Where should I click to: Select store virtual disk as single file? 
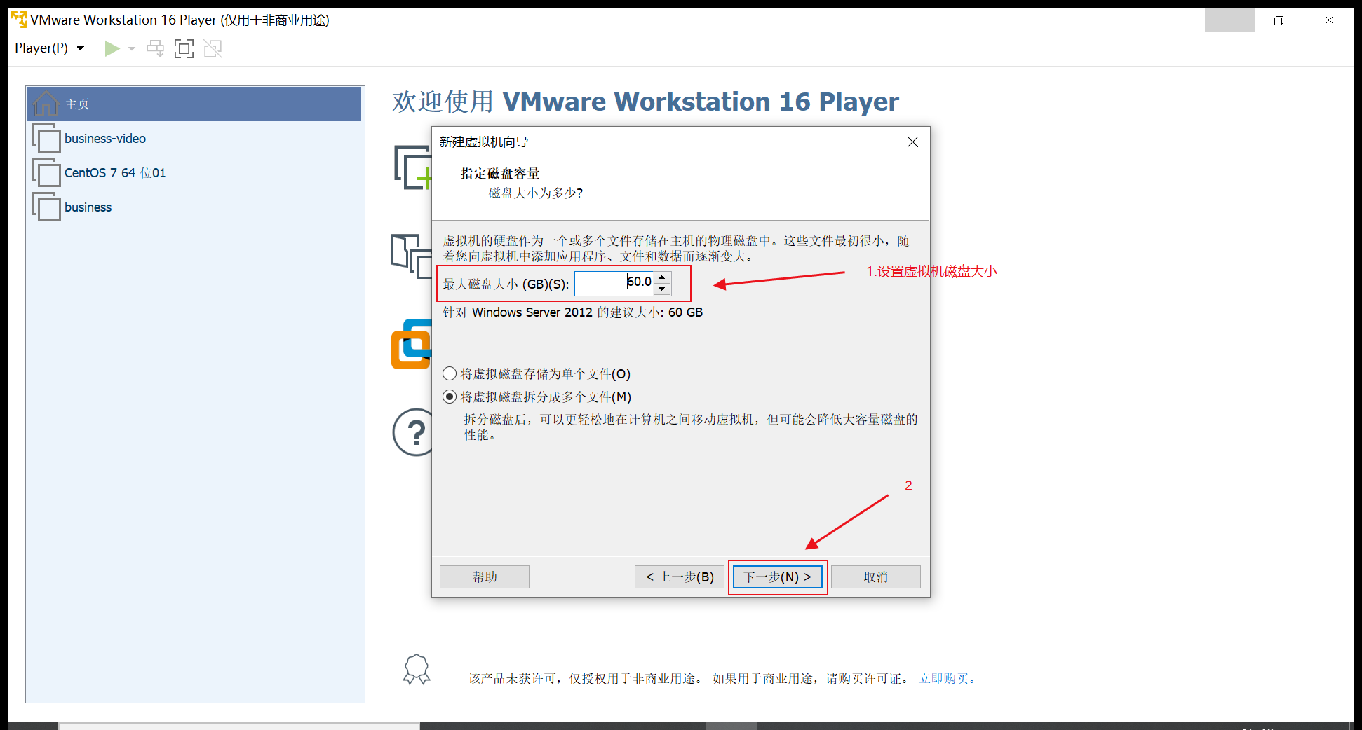tap(537, 373)
